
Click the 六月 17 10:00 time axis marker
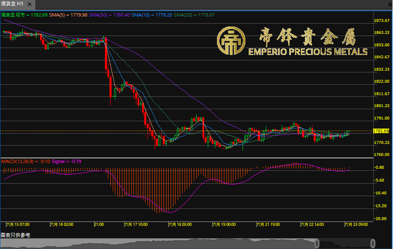[136, 225]
